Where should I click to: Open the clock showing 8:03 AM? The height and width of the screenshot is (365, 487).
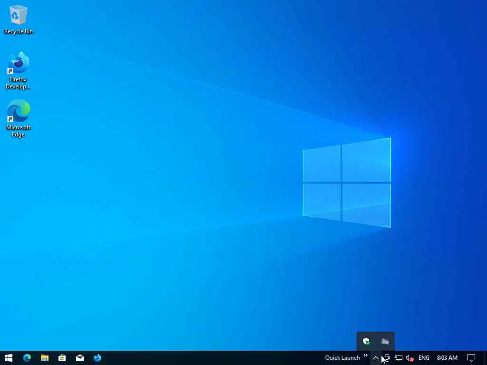tap(447, 358)
